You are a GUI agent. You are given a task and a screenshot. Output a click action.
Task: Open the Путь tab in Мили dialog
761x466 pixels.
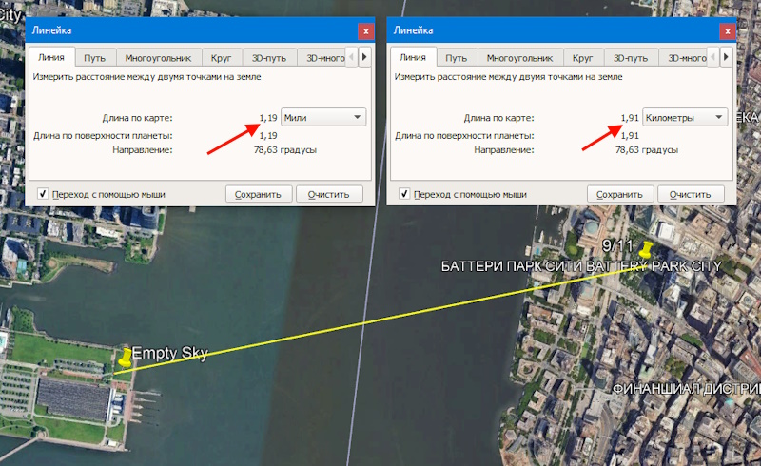point(94,57)
